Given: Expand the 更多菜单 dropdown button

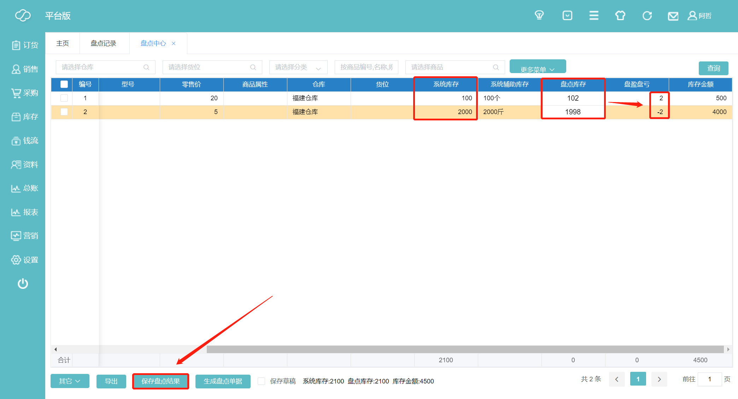Looking at the screenshot, I should pos(538,67).
